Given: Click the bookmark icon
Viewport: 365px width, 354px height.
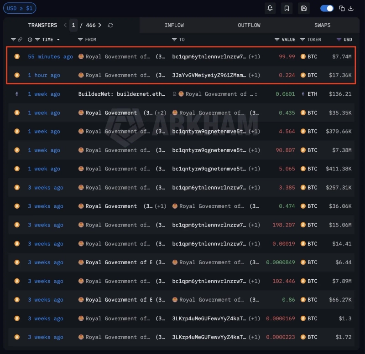Looking at the screenshot, I should (x=287, y=8).
